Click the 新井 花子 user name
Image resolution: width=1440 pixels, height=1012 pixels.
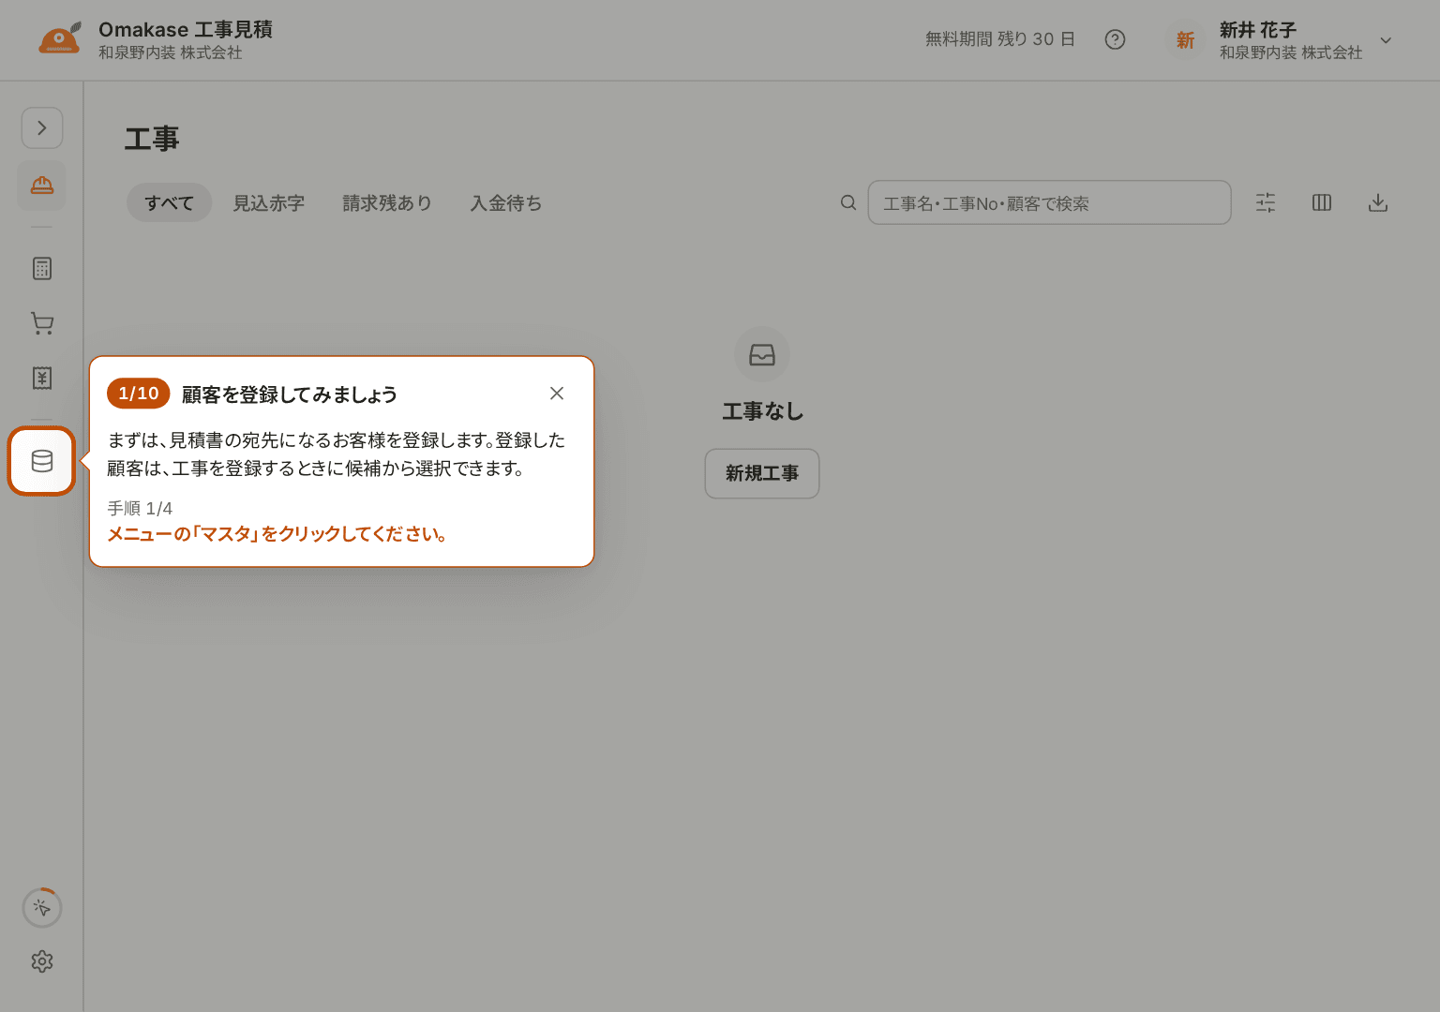coord(1258,30)
